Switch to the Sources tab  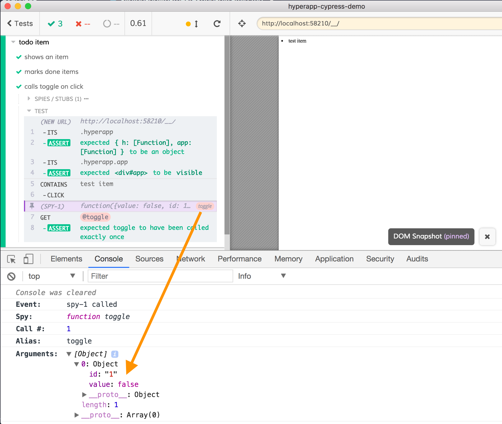149,259
